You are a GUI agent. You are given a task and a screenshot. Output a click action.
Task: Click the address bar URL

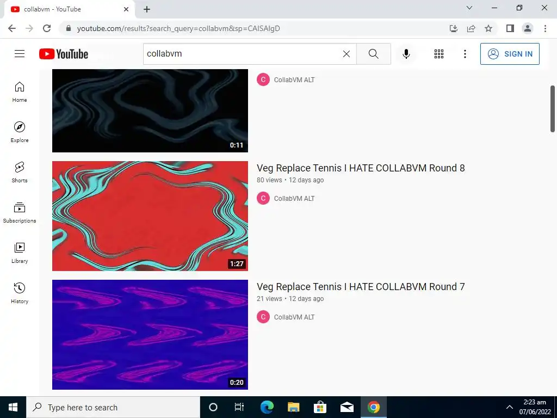[x=178, y=28]
